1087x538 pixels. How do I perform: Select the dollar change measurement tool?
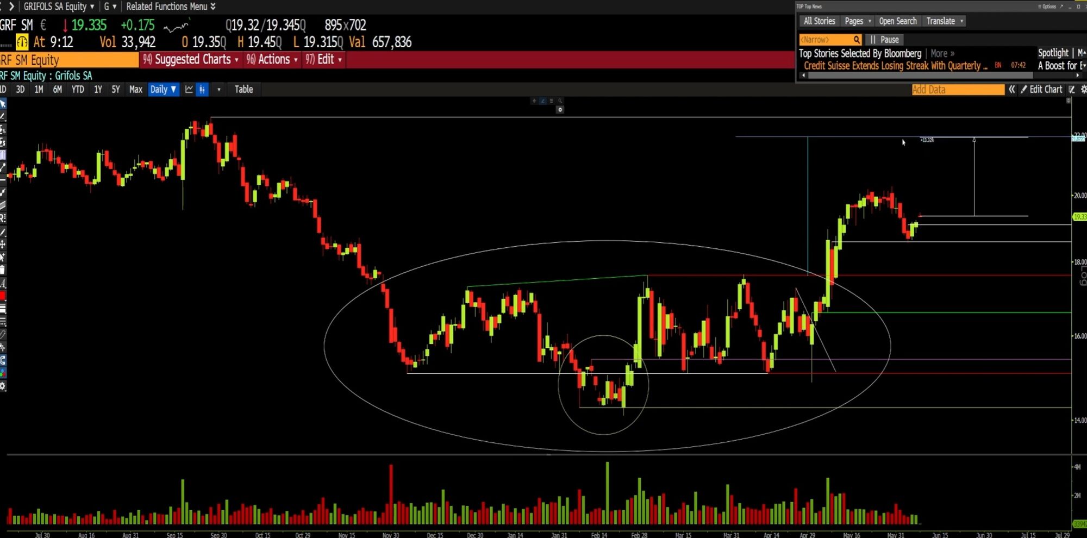[3, 142]
